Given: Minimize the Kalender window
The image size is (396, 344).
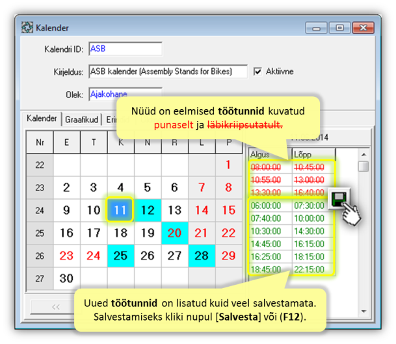Looking at the screenshot, I should 318,28.
